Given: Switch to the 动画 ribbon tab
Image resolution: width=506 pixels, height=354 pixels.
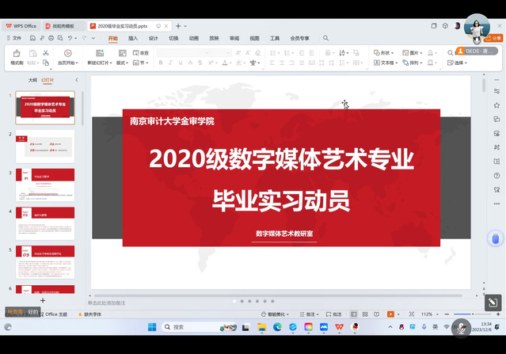Looking at the screenshot, I should (194, 38).
